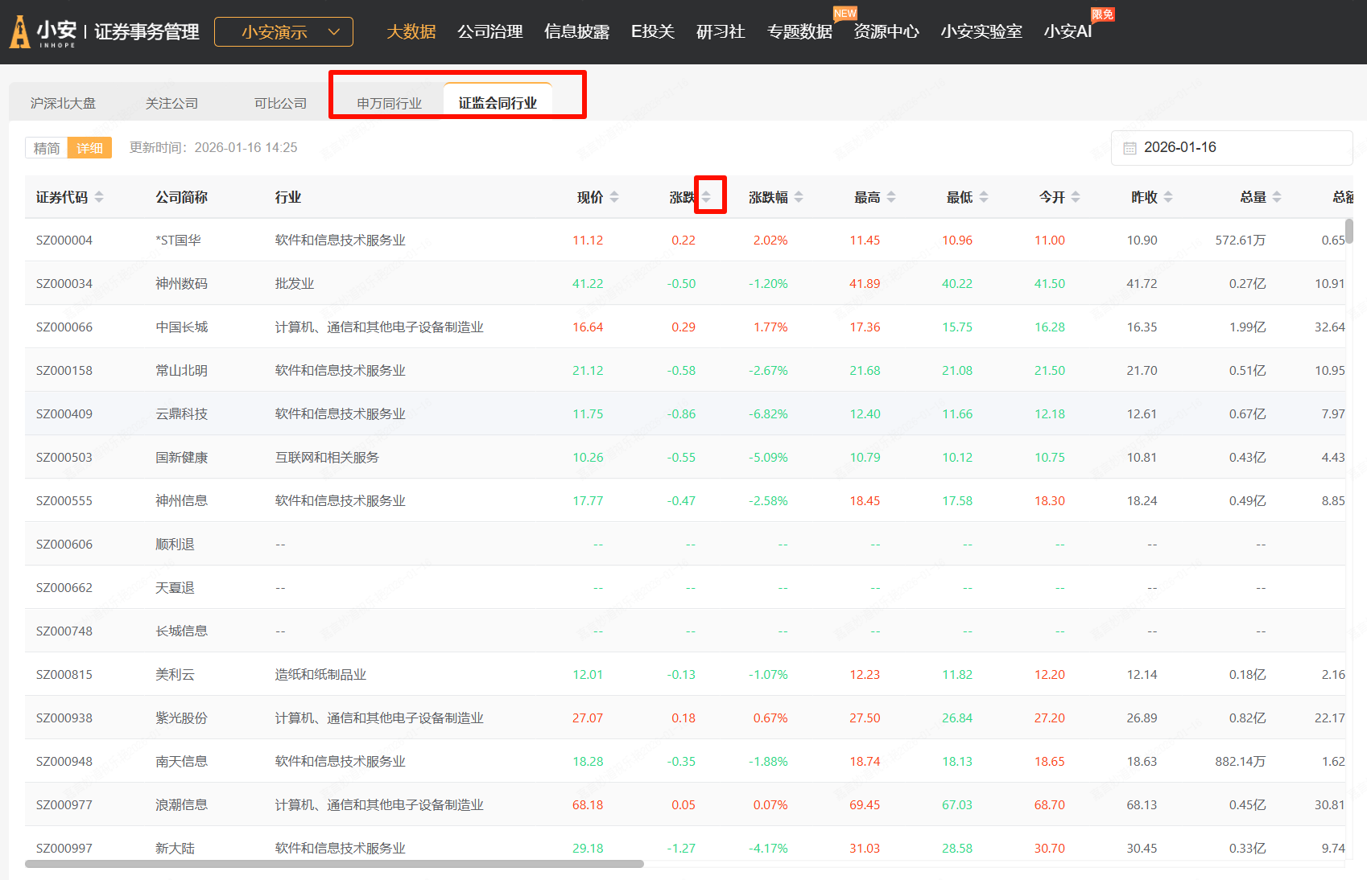Screen dimensions: 1367x880
Task: Switch to the 沪深北大盘 tab
Action: pyautogui.click(x=63, y=103)
